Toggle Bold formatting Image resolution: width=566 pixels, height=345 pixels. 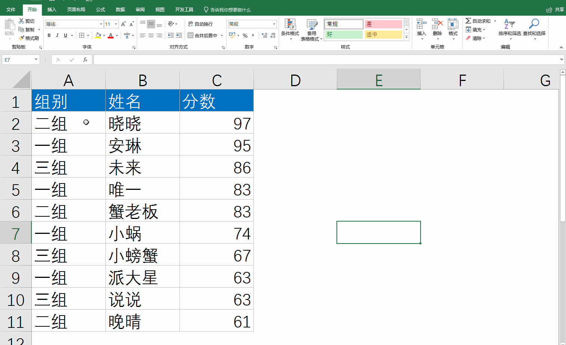click(x=49, y=35)
